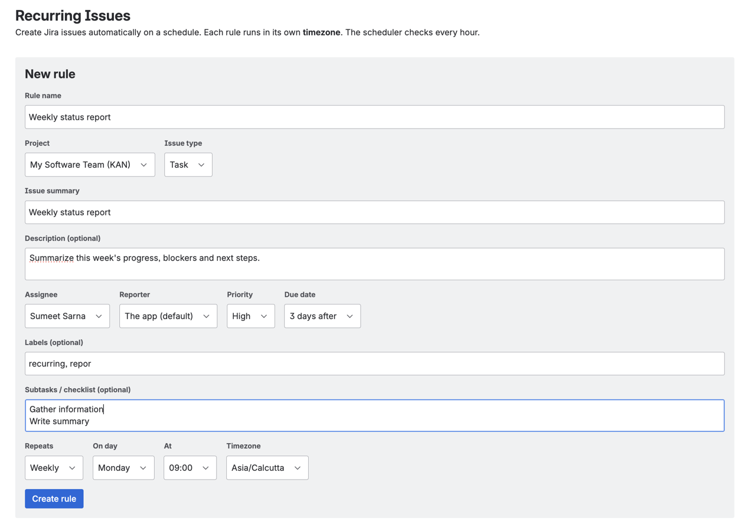
Task: Open the Priority dropdown showing High
Action: tap(251, 316)
